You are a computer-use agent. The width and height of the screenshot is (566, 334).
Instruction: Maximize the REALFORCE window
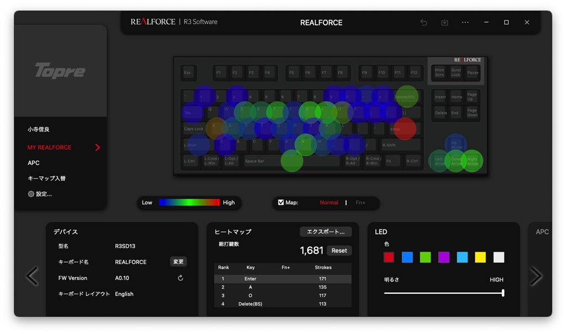tap(506, 23)
